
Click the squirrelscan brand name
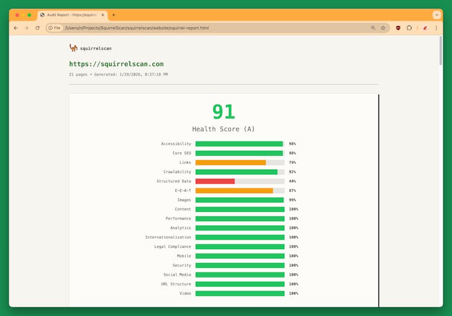(96, 49)
